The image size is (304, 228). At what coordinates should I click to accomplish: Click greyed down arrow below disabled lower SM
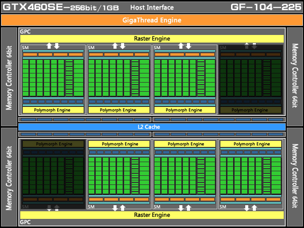pos(49,208)
